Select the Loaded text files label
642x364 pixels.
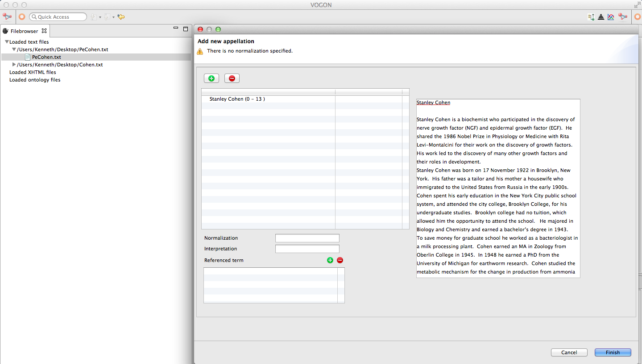29,42
